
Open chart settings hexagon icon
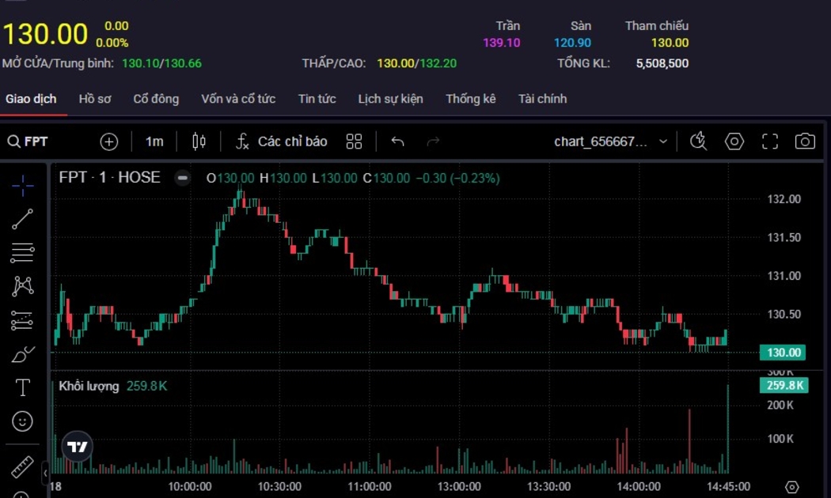point(734,141)
